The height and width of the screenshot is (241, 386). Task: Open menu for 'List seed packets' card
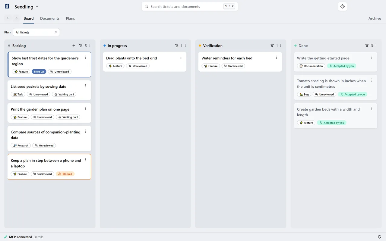(86, 86)
